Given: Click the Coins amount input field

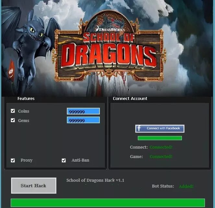Looking at the screenshot, I should click(x=83, y=111).
